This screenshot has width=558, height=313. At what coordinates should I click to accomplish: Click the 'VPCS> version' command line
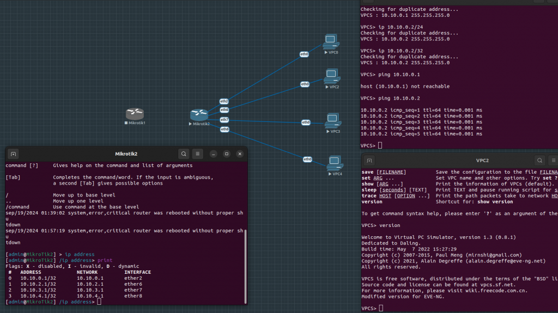[x=381, y=225]
